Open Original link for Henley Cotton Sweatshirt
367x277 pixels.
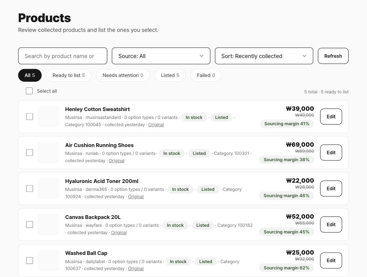(156, 125)
